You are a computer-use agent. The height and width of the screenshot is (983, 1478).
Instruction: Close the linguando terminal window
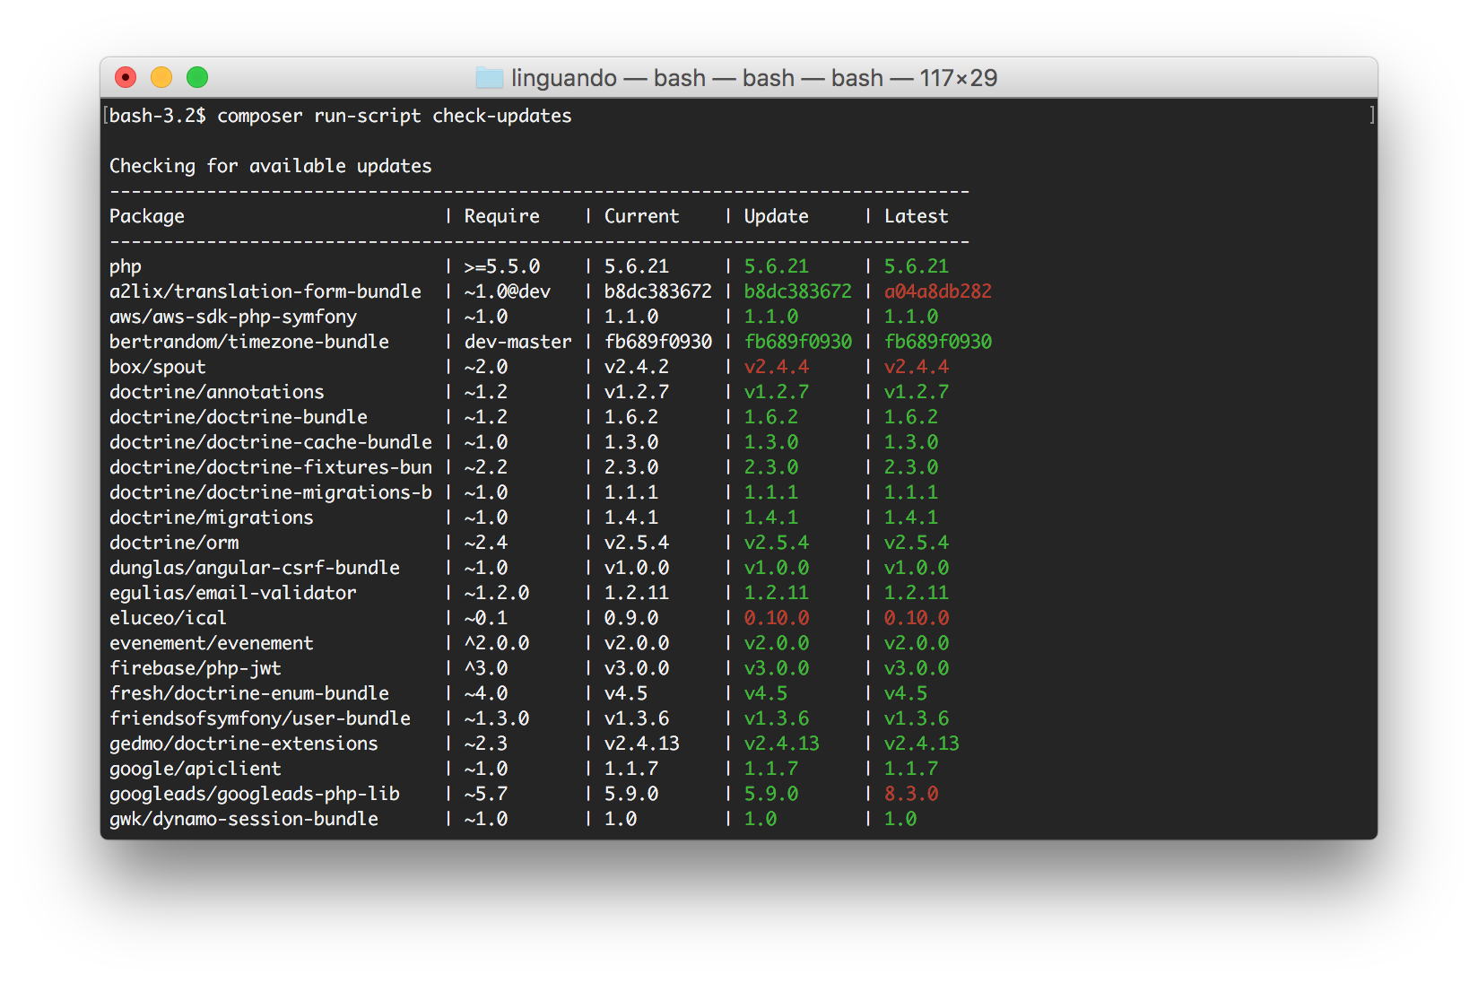[x=126, y=78]
